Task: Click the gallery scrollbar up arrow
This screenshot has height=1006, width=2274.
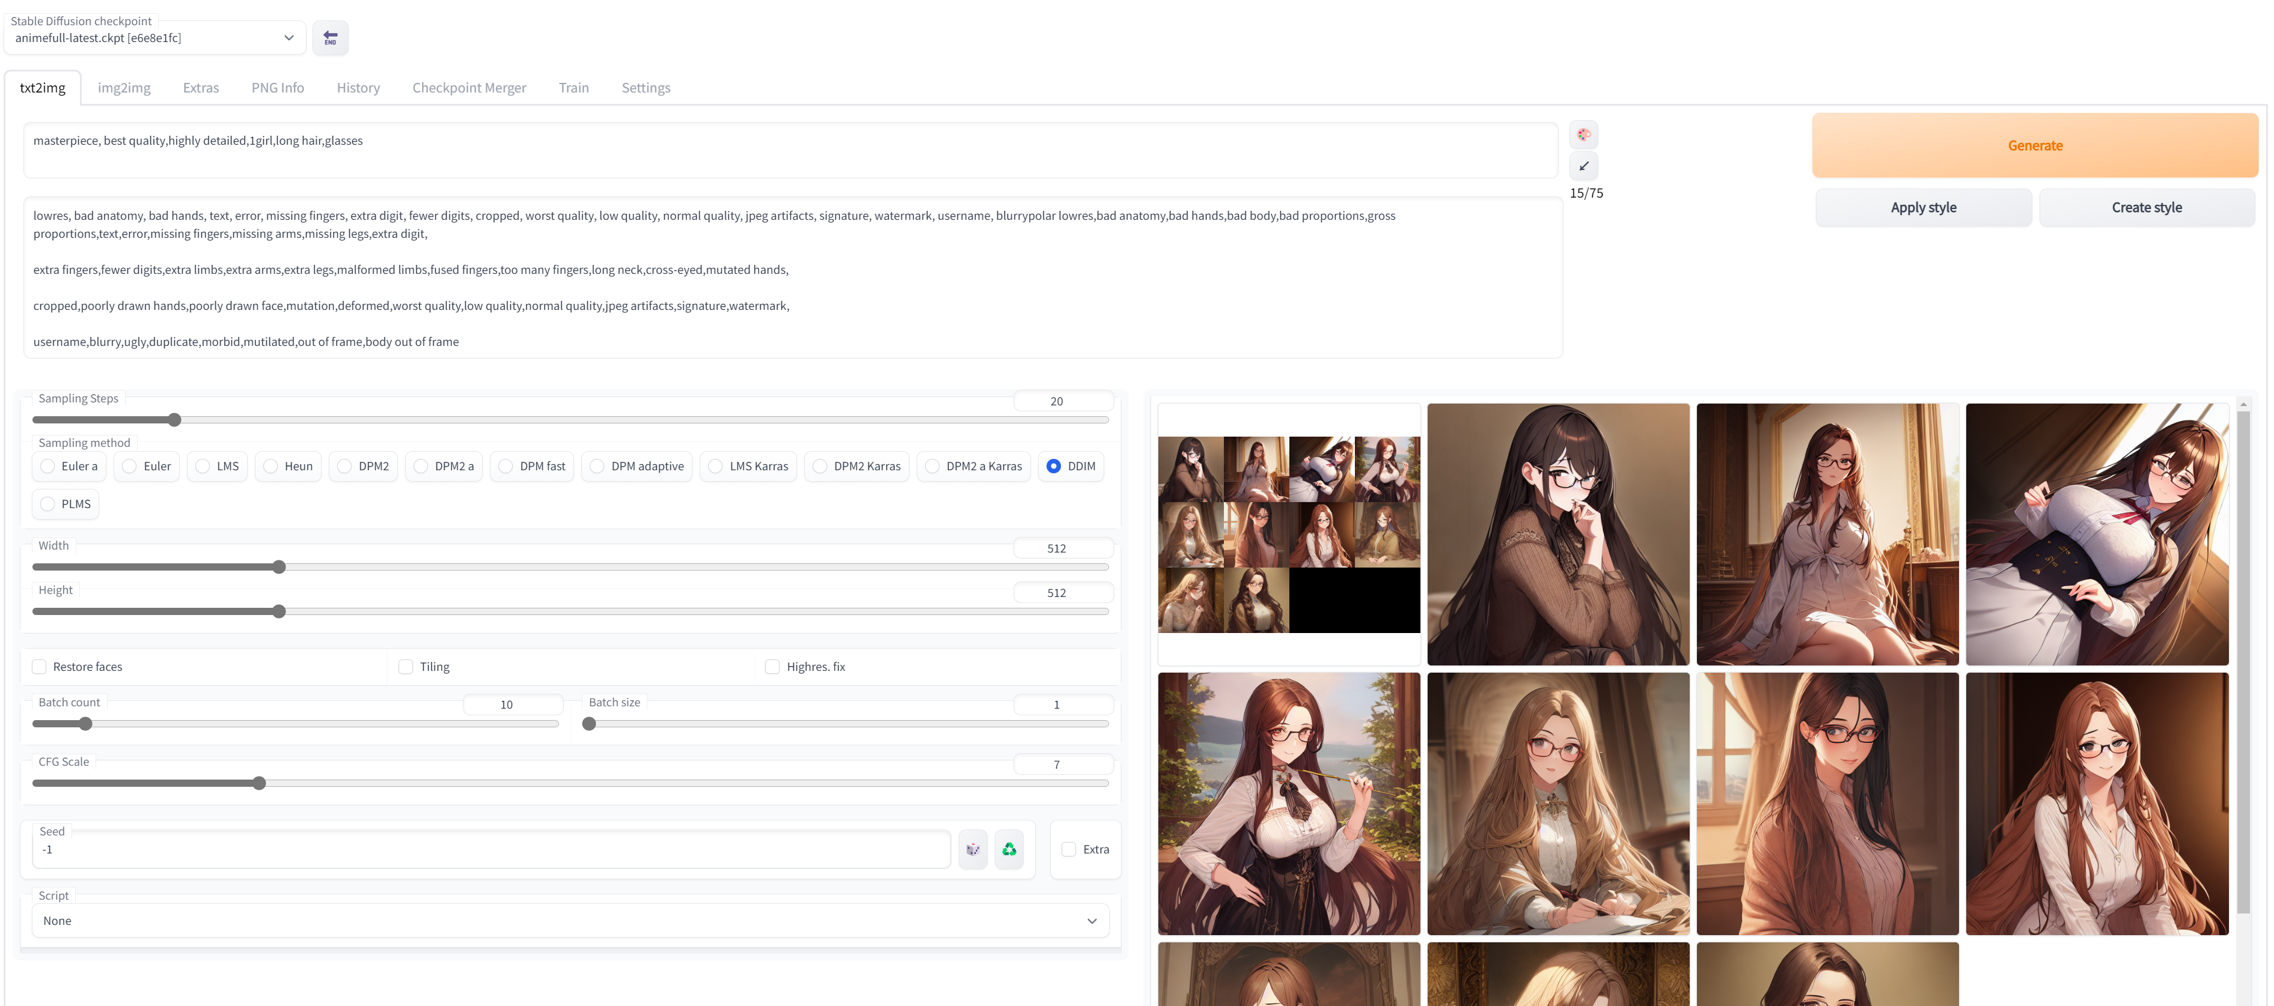Action: [2243, 404]
